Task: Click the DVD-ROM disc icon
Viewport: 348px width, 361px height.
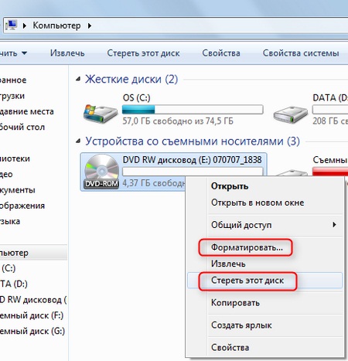Action: tap(101, 172)
